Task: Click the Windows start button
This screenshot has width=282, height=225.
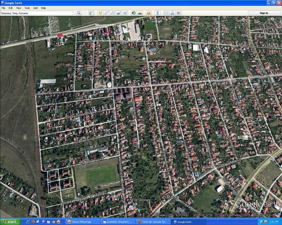Action: 9,222
